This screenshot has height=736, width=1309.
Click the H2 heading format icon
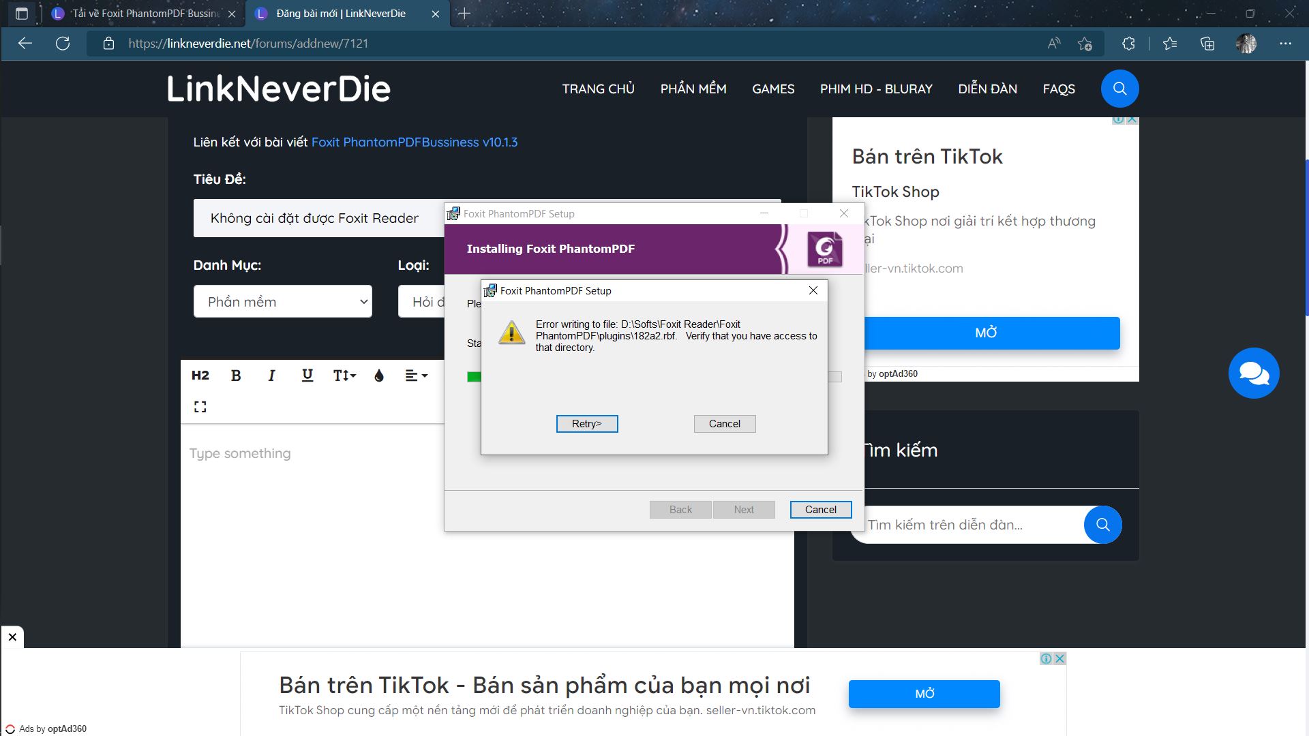(200, 375)
